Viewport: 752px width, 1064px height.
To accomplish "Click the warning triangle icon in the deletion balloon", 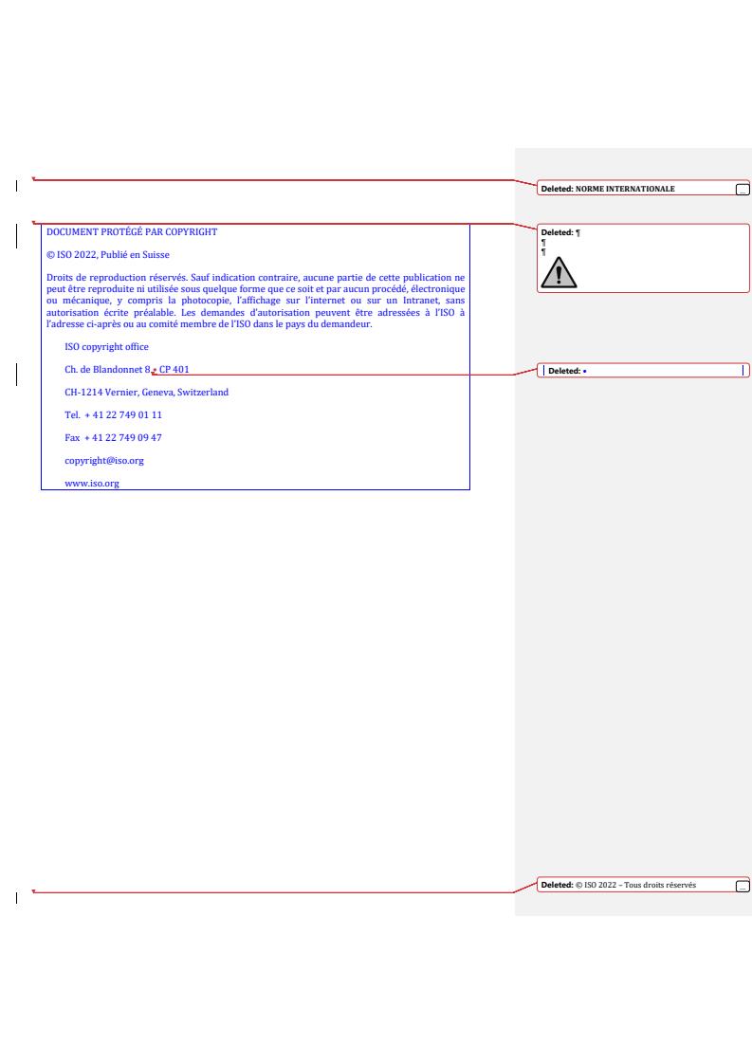I will [559, 272].
